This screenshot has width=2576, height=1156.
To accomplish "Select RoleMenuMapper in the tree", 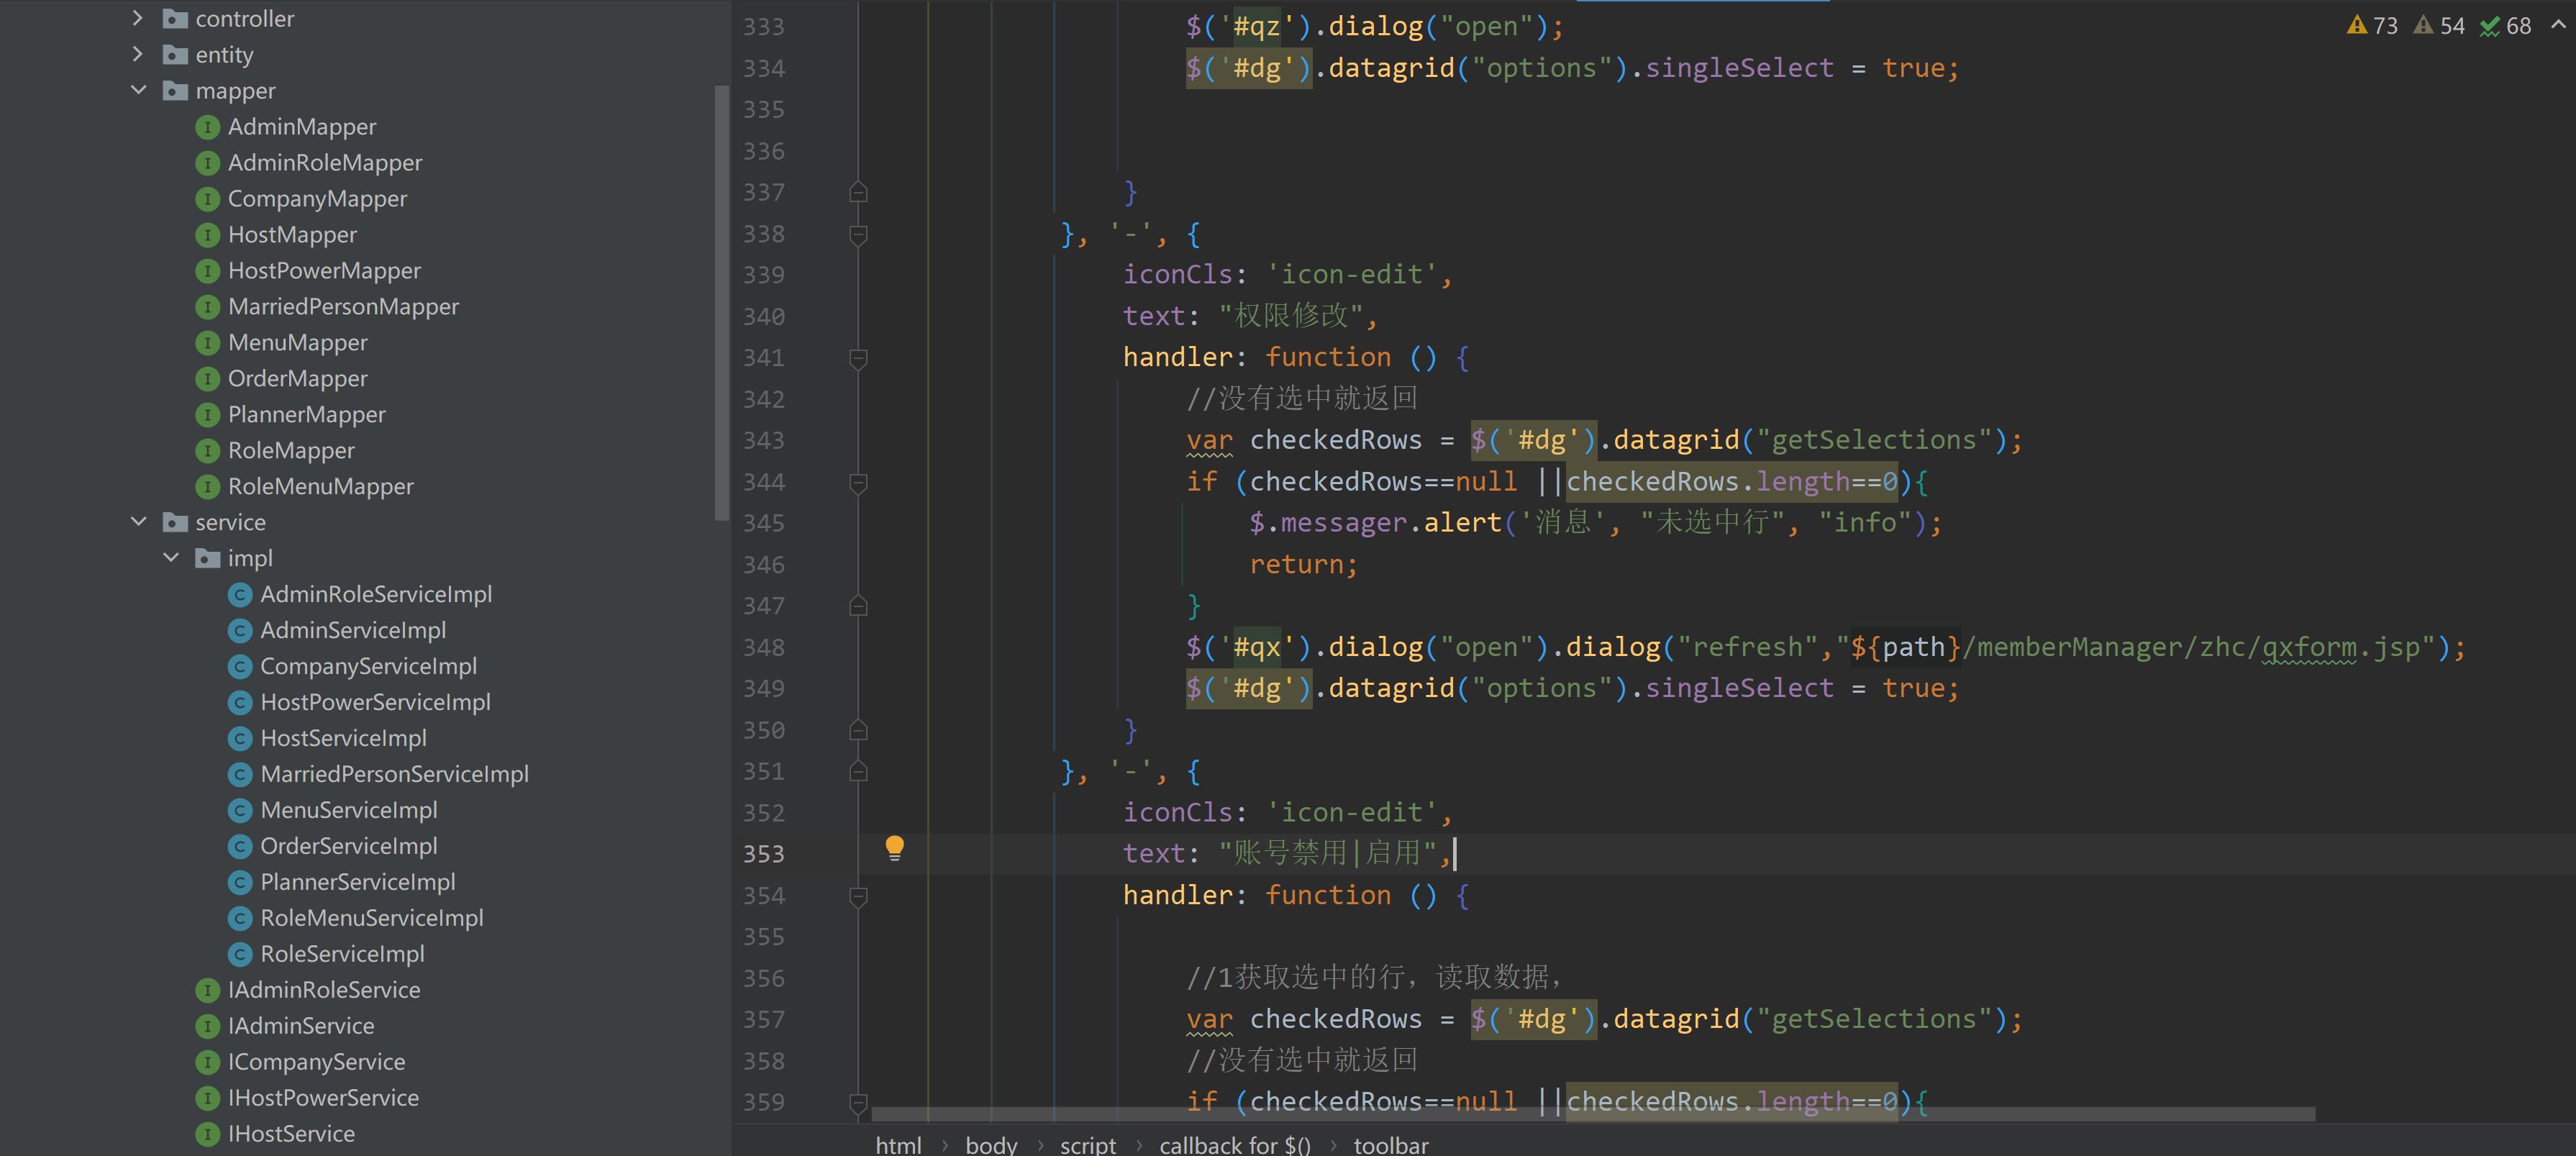I will pos(320,486).
